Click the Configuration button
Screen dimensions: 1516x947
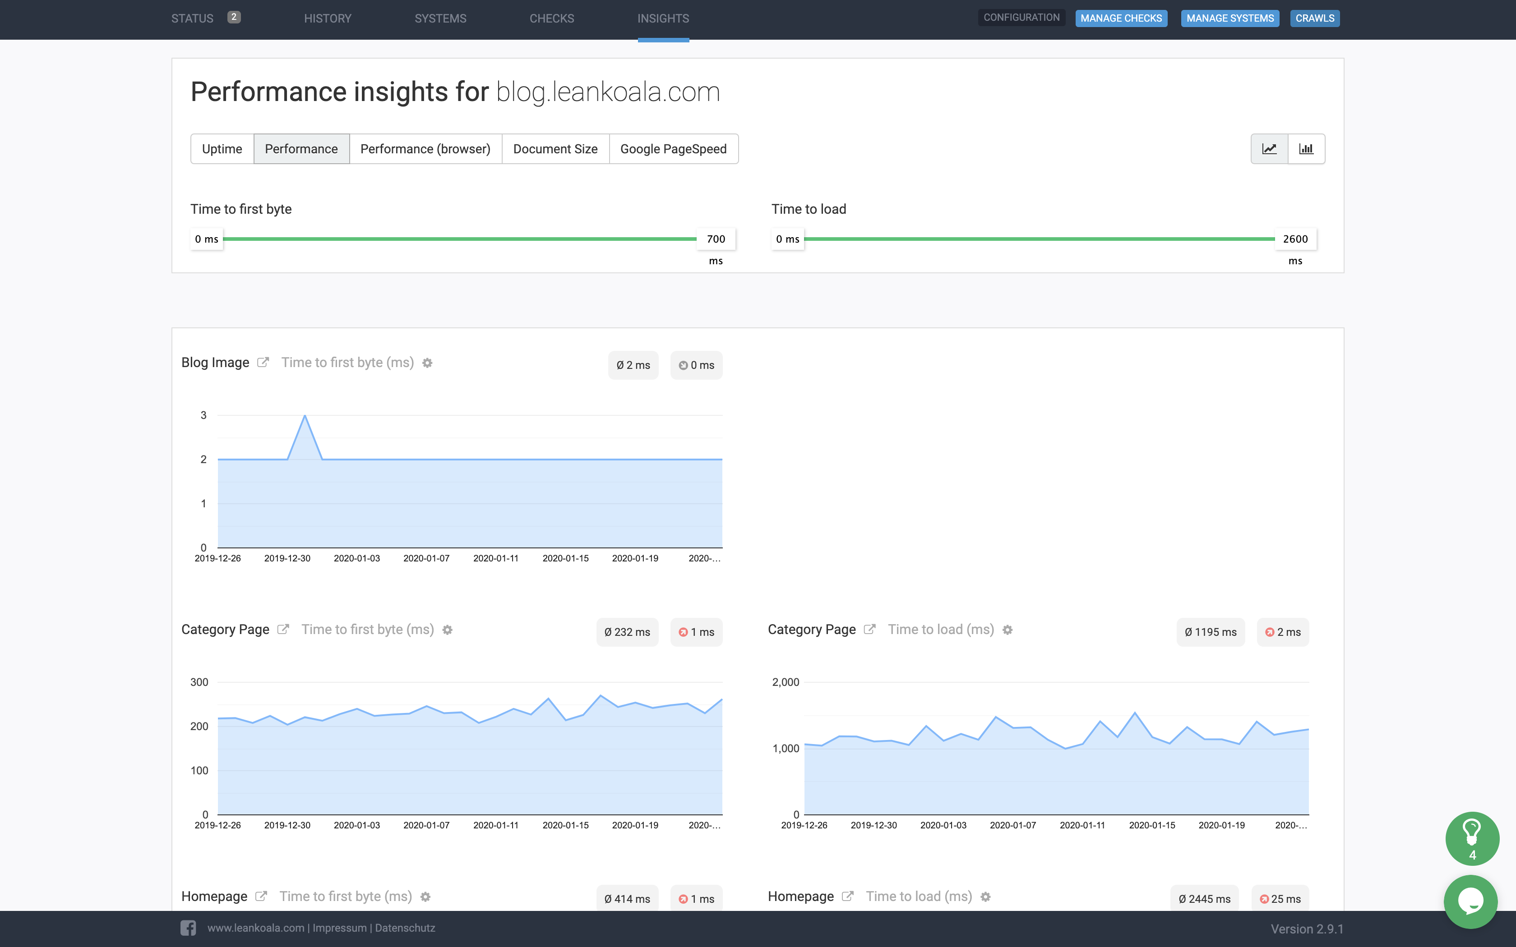tap(1021, 18)
